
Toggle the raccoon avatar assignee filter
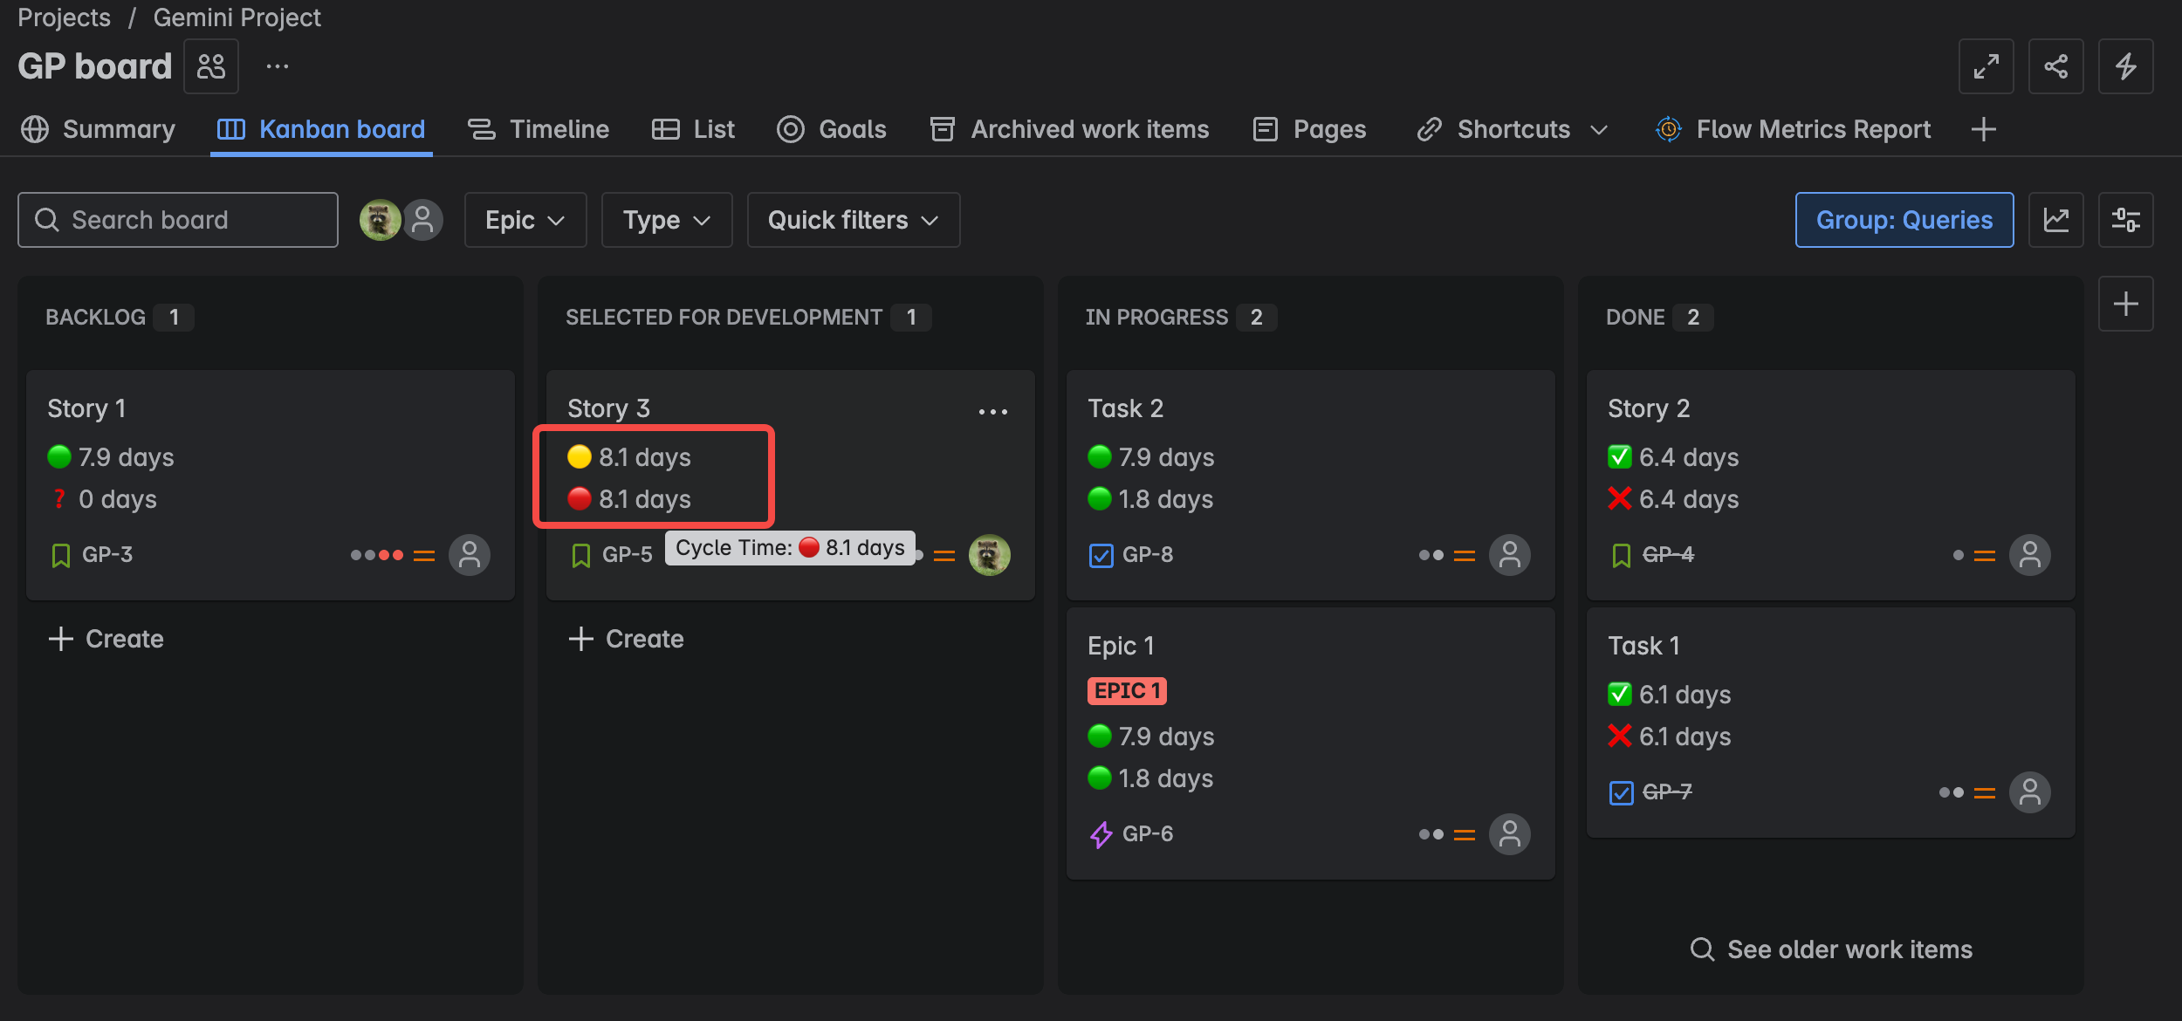(x=381, y=220)
